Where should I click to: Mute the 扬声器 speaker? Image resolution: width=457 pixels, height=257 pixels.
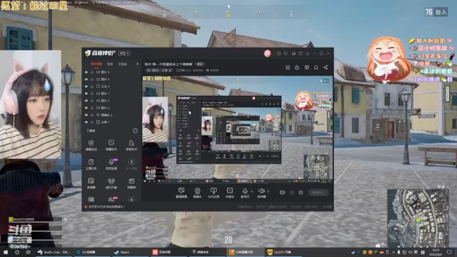coord(261,192)
